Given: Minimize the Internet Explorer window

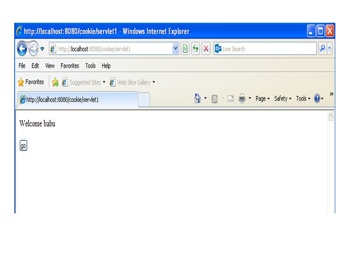Looking at the screenshot, I should [x=311, y=31].
